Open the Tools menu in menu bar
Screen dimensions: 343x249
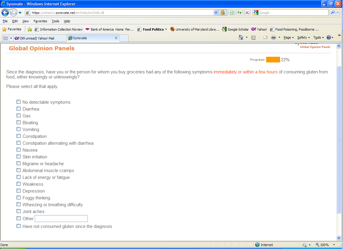(55, 21)
